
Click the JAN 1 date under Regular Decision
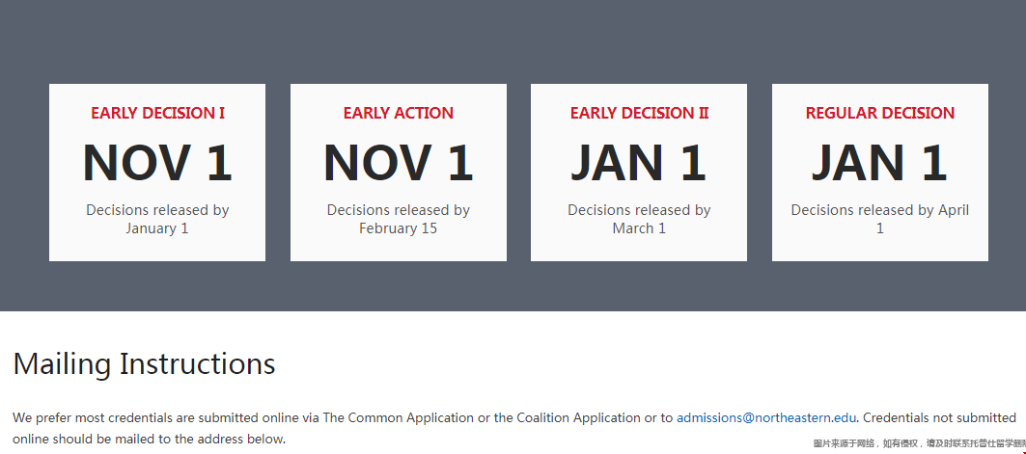[880, 163]
